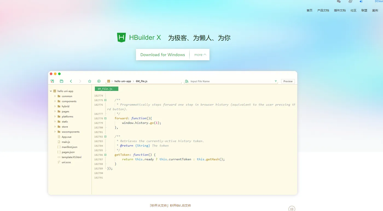Click the main.js file icon
The height and width of the screenshot is (211, 383).
pos(59,142)
